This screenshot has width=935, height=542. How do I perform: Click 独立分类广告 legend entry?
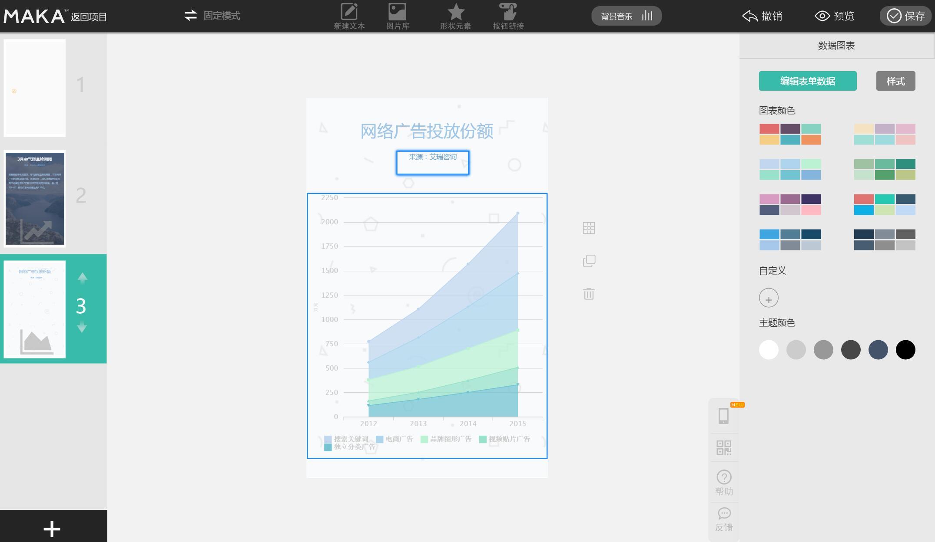coord(350,447)
